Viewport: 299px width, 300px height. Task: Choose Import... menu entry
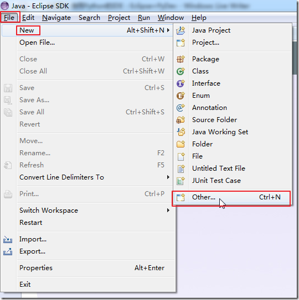coord(87,239)
